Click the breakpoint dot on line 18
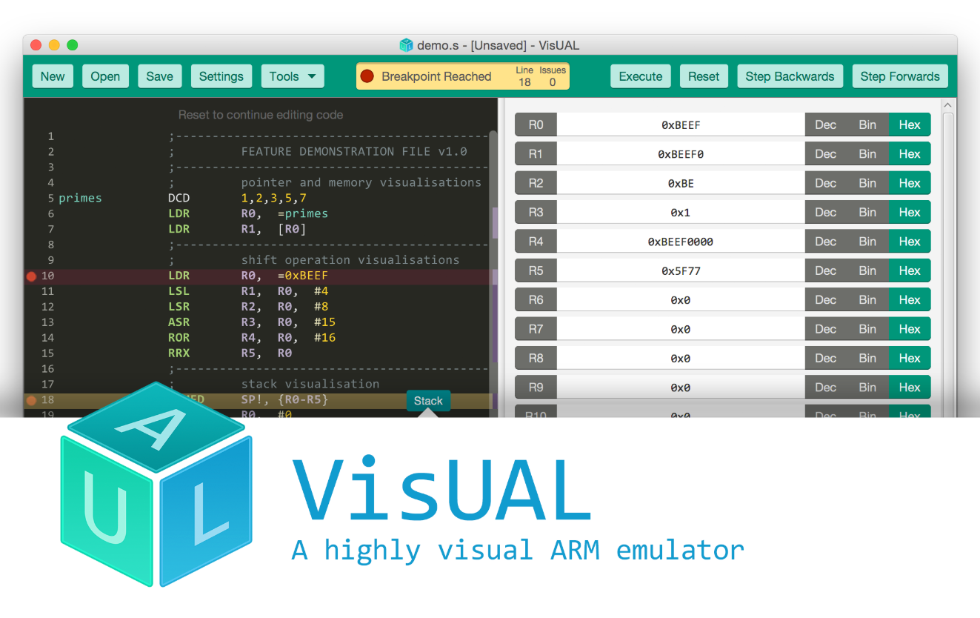The image size is (980, 618). point(31,400)
